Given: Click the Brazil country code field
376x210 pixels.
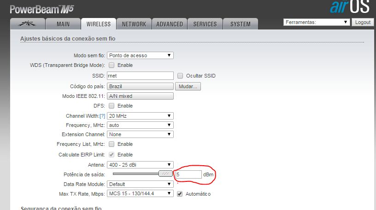Looking at the screenshot, I should click(x=140, y=86).
